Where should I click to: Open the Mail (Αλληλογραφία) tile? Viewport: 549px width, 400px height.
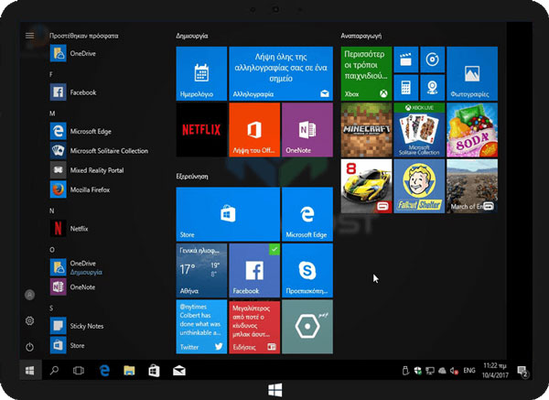click(281, 73)
